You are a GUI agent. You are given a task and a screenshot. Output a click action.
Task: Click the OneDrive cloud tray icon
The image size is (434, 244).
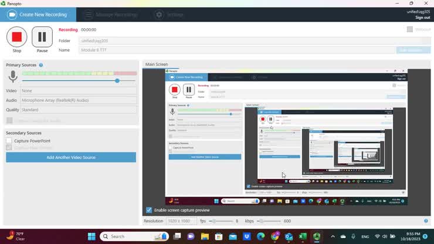tap(343, 236)
